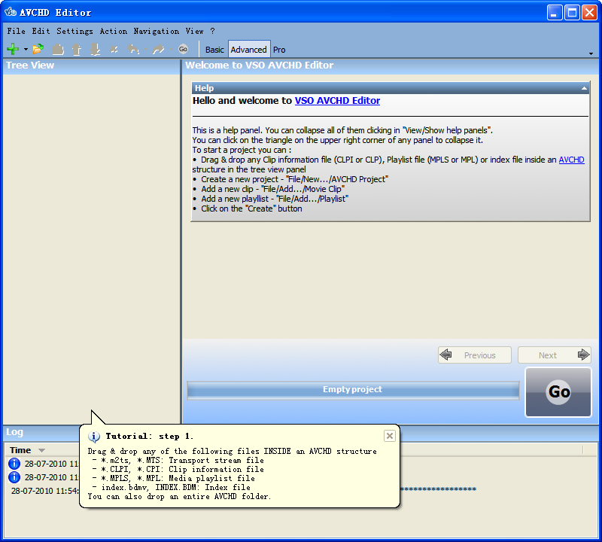Click the first log entry info icon

coord(14,464)
